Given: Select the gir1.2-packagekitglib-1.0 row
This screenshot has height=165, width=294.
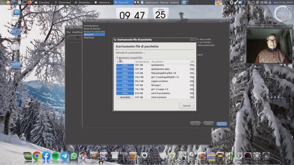Looking at the screenshot, I should pos(155,77).
